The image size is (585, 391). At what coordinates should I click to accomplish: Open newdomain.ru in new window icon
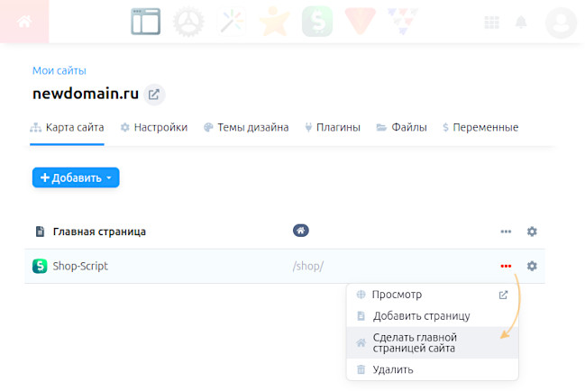click(154, 94)
